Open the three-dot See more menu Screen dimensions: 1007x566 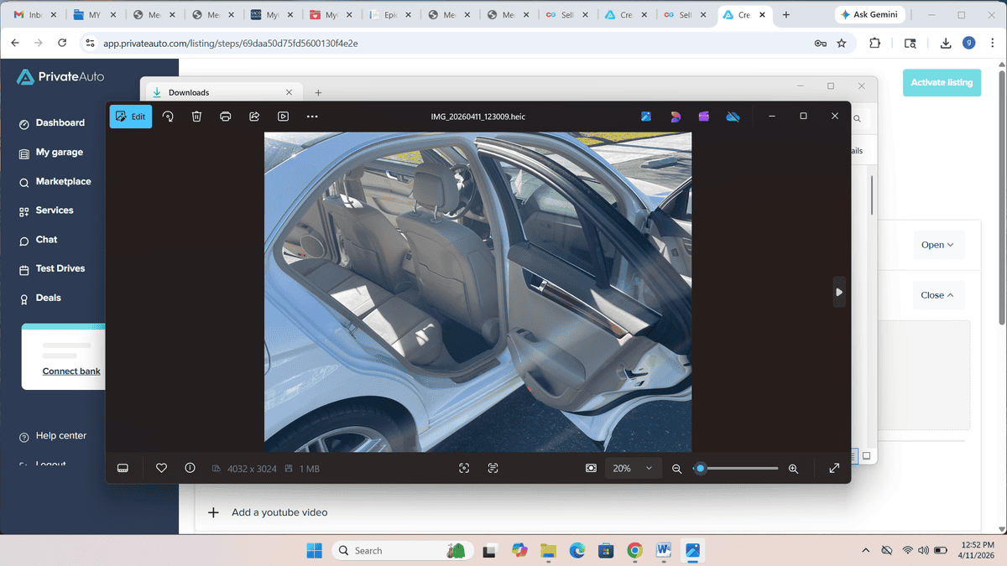(312, 117)
